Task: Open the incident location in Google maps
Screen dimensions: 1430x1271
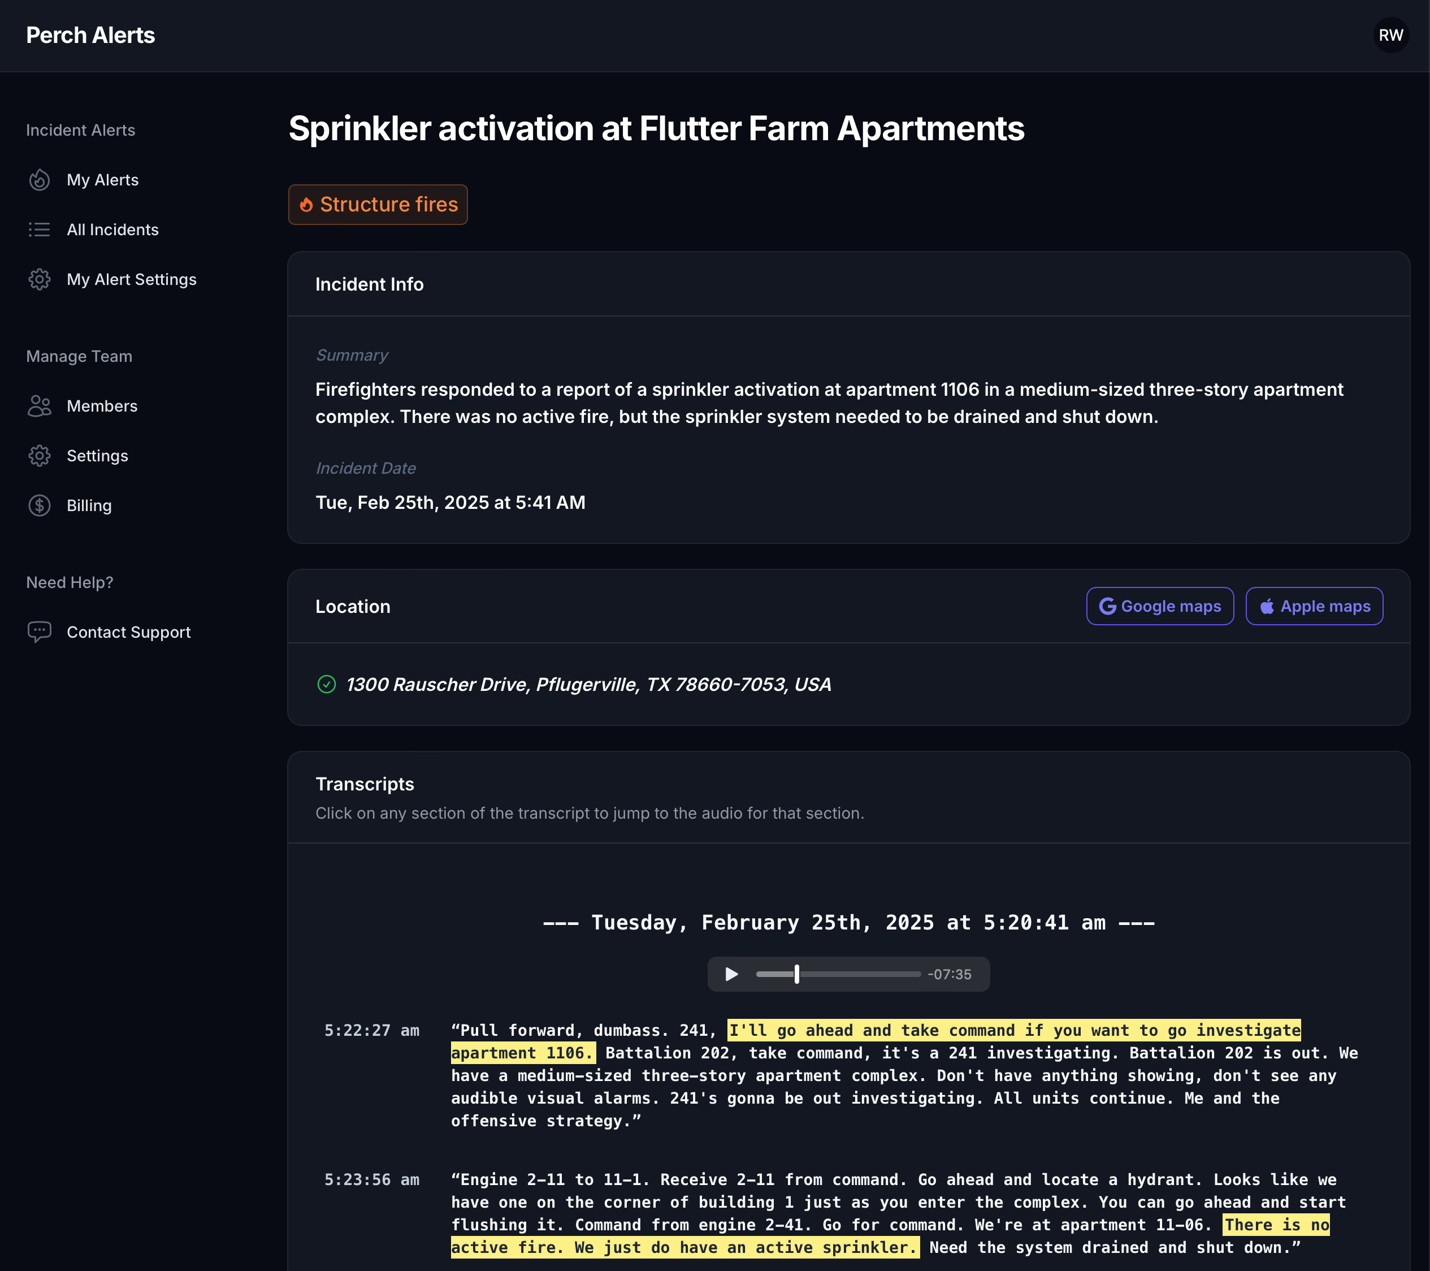Action: coord(1160,606)
